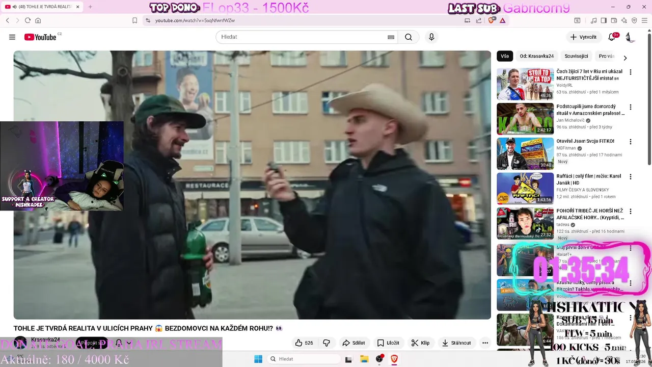Open the more actions three-dot button below the video
Screen dimensions: 652x367
point(485,343)
